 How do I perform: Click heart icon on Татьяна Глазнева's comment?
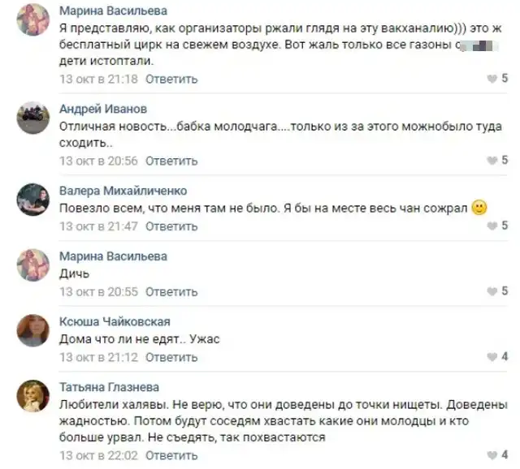[492, 455]
